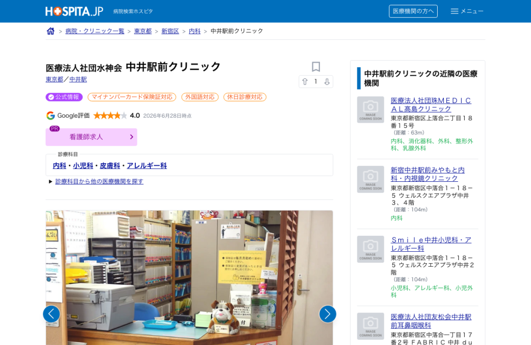Open the hamburger メニュー

pos(467,11)
